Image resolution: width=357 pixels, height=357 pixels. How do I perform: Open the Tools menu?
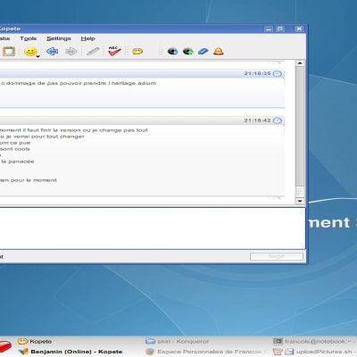[x=29, y=38]
